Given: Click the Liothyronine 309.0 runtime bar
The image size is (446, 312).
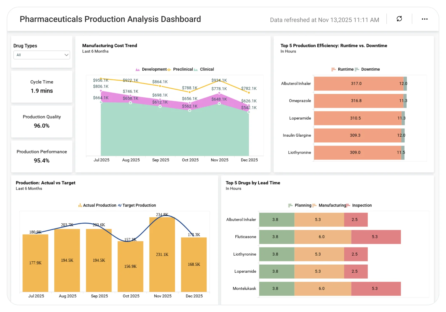Looking at the screenshot, I should pyautogui.click(x=357, y=153).
